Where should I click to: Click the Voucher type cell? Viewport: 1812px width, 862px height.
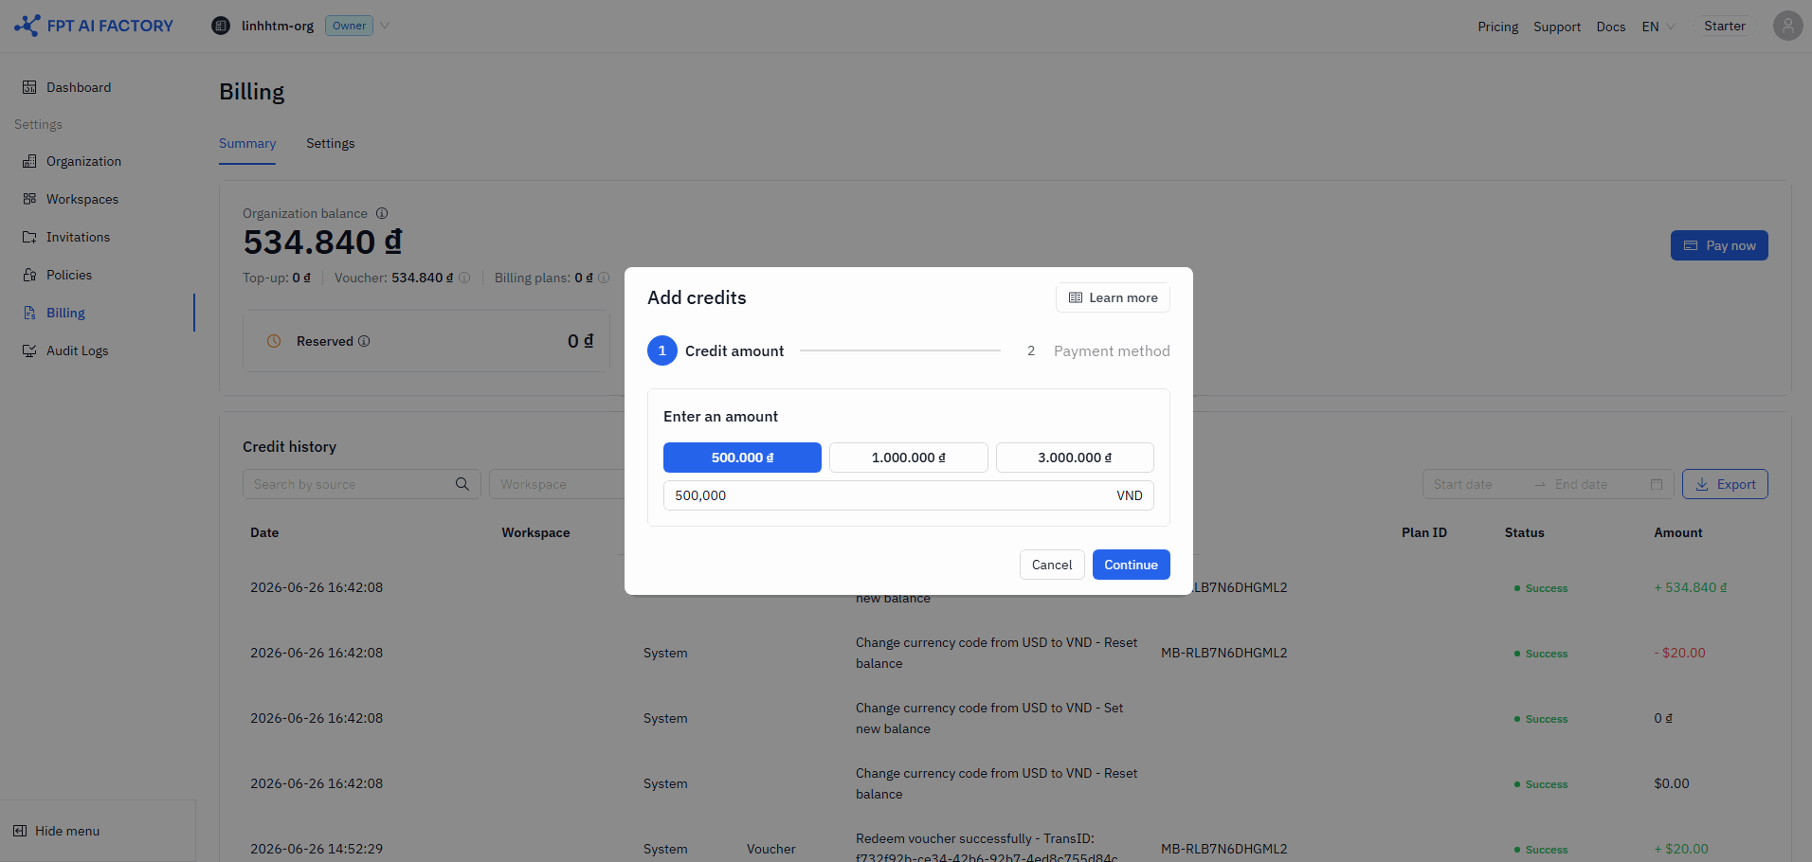click(x=770, y=849)
